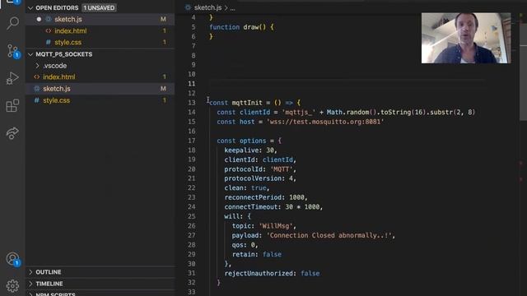Click 'clean: true,' line

[x=247, y=188]
